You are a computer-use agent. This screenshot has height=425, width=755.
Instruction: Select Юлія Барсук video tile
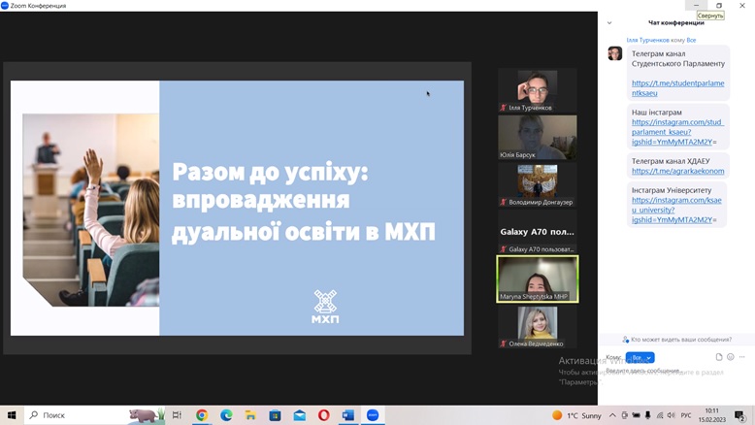point(538,137)
